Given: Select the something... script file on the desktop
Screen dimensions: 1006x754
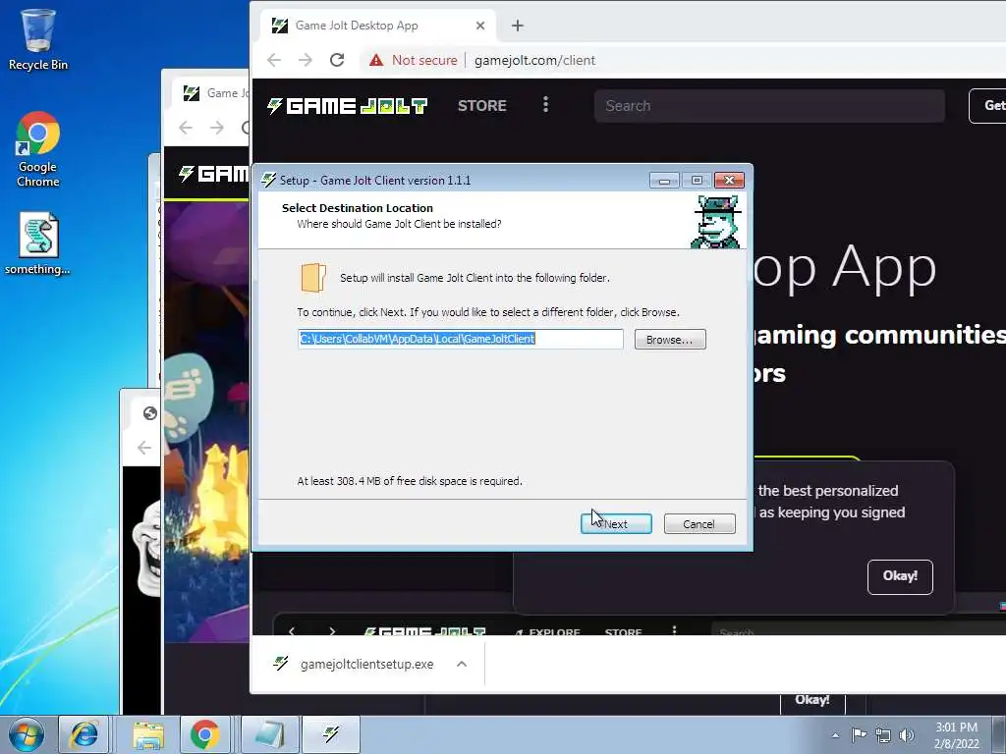Looking at the screenshot, I should pos(38,243).
